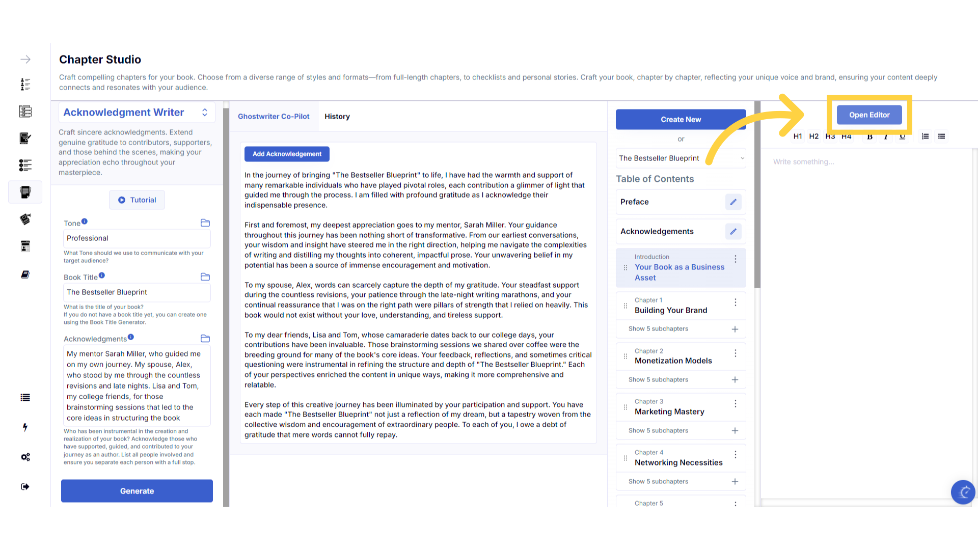Click the logout icon at sidebar bottom
Screen dimensions: 978x550
pos(25,487)
